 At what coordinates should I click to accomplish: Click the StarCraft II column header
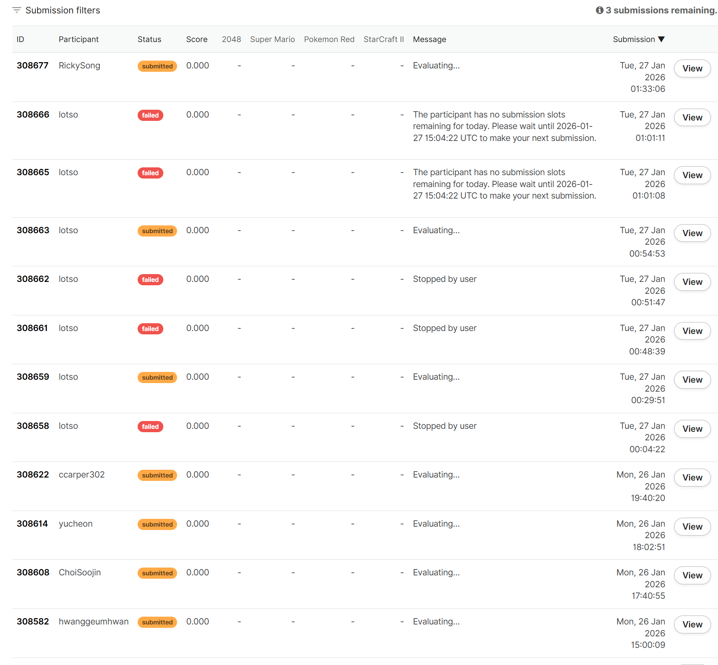pos(383,39)
